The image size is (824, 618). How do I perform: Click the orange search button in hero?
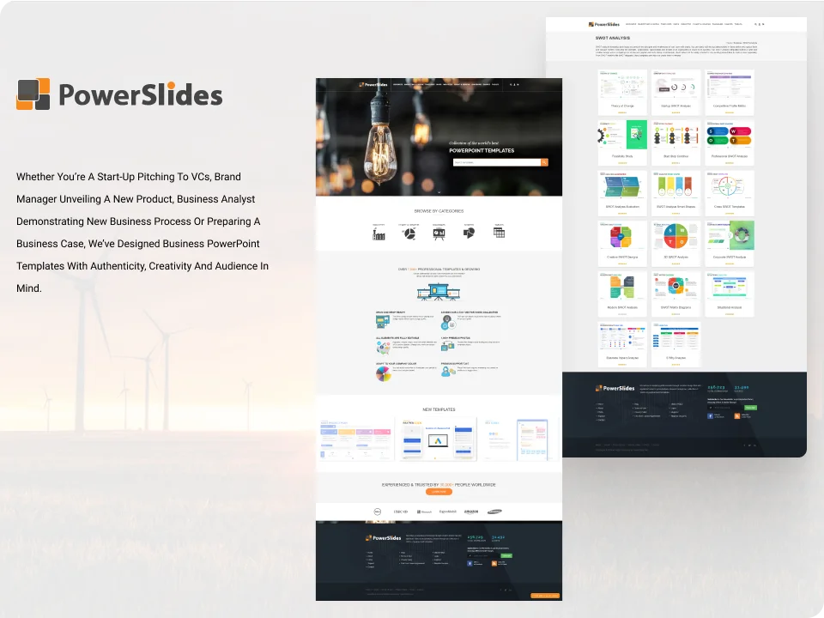tap(544, 162)
